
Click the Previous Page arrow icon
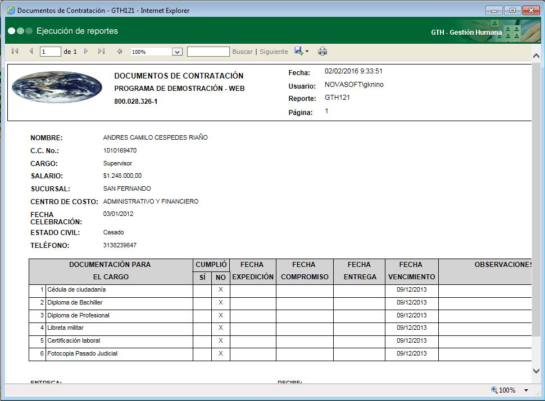30,51
